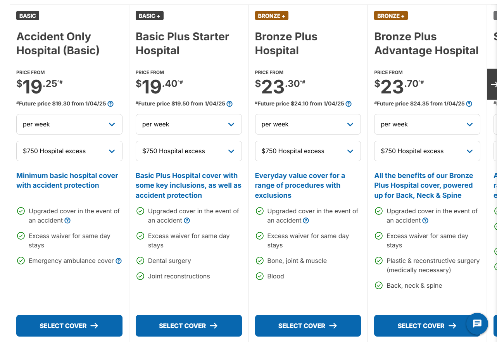This screenshot has width=497, height=342.
Task: Click BRONZE + badge above Bronze Plus Hospital
Action: (x=272, y=16)
